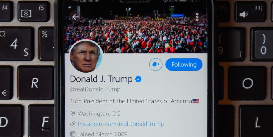273x137 pixels.
Task: Tap the 45th President bio text
Action: [x=131, y=101]
